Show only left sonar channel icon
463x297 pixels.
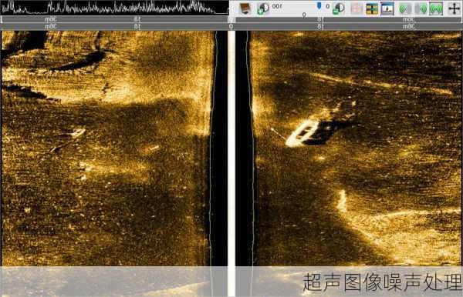click(404, 8)
